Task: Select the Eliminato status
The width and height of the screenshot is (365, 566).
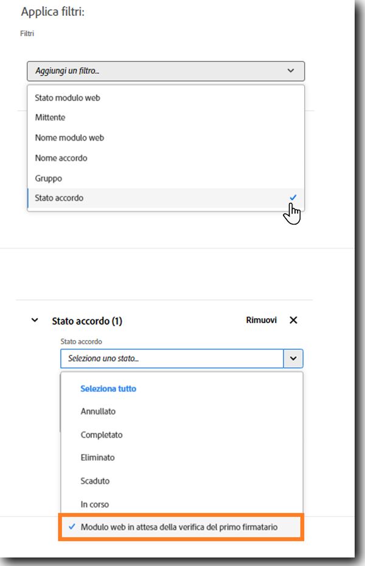Action: click(97, 457)
